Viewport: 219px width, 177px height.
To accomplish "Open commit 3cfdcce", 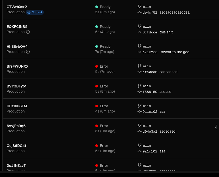I will point(150,32).
